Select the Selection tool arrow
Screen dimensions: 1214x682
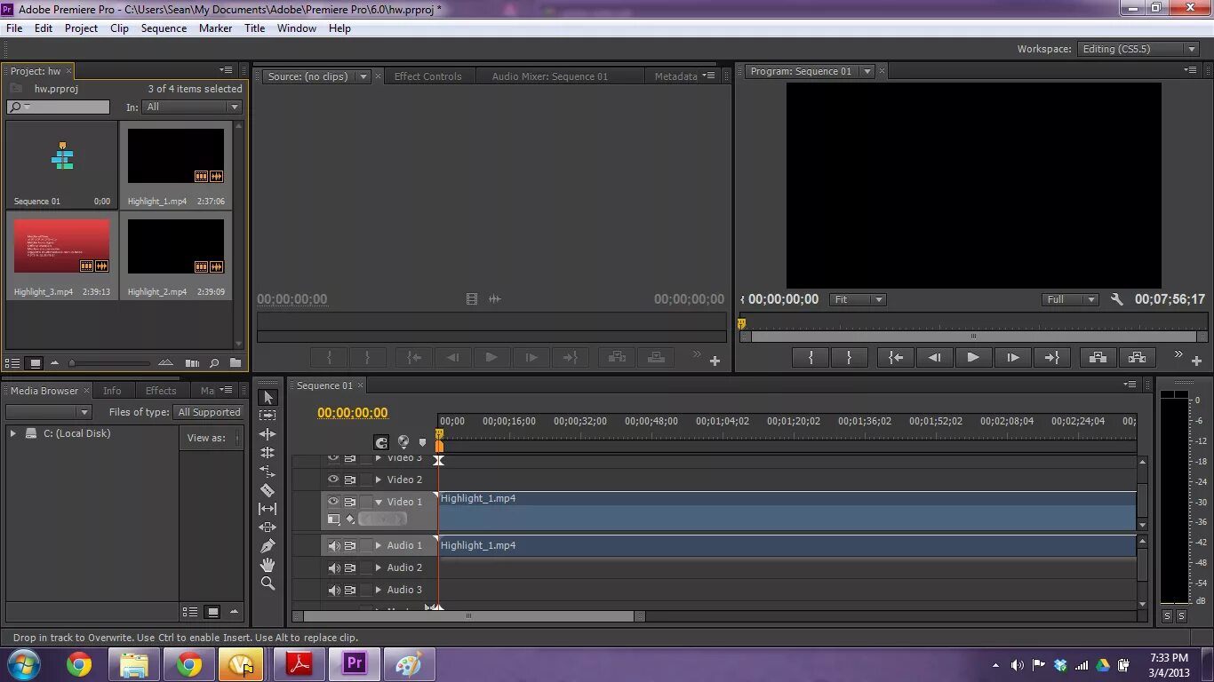pyautogui.click(x=268, y=397)
